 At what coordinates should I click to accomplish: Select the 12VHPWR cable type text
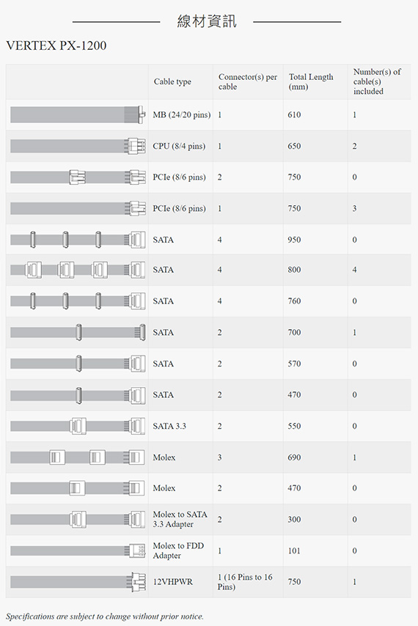point(172,582)
